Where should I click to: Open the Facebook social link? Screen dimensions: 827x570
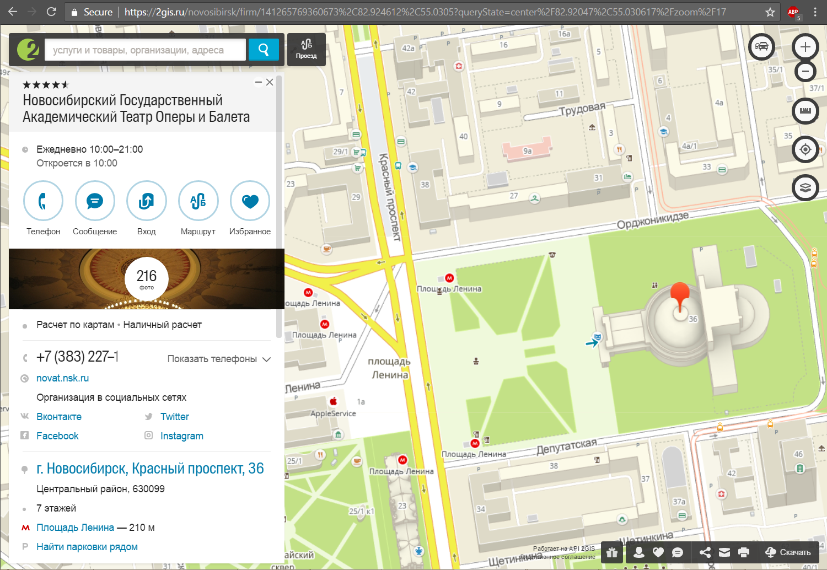[x=57, y=436]
